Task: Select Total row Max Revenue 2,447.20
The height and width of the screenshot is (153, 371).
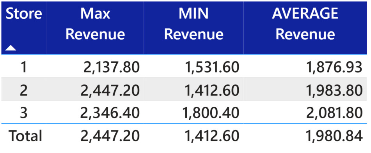Action: pos(110,136)
